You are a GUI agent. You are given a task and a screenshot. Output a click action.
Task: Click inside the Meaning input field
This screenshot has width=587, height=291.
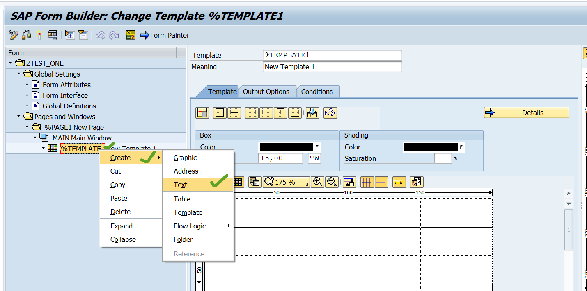[332, 66]
